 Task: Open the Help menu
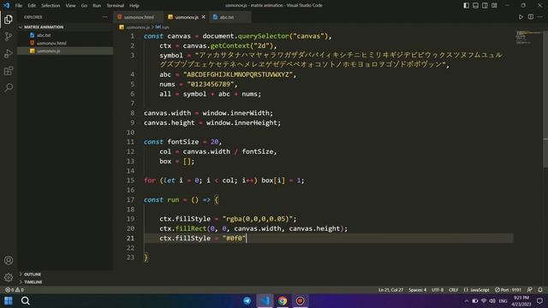[134, 6]
